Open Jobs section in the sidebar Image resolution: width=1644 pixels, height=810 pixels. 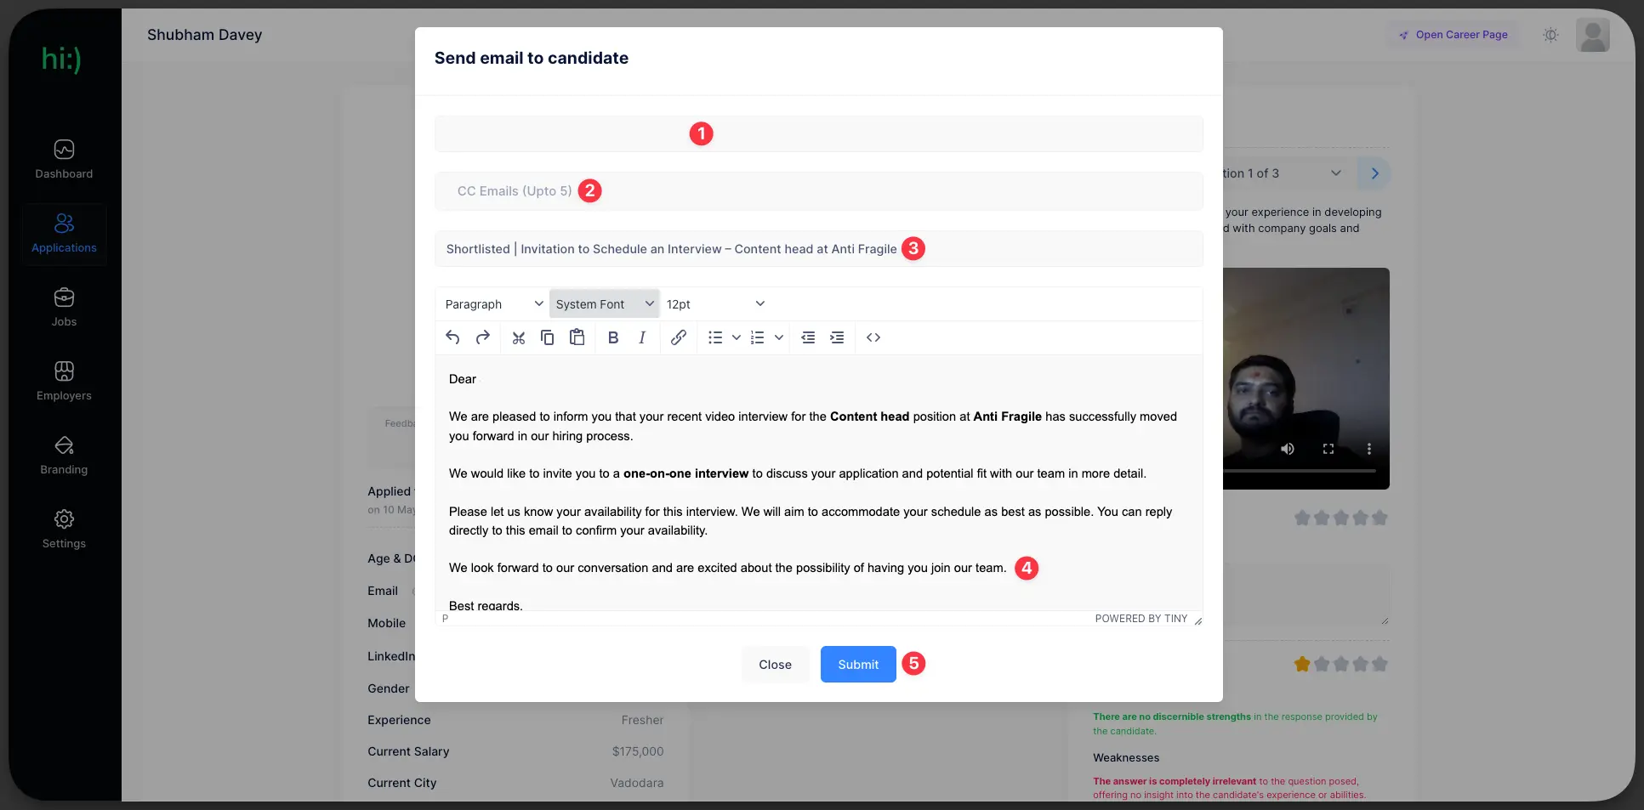click(64, 308)
